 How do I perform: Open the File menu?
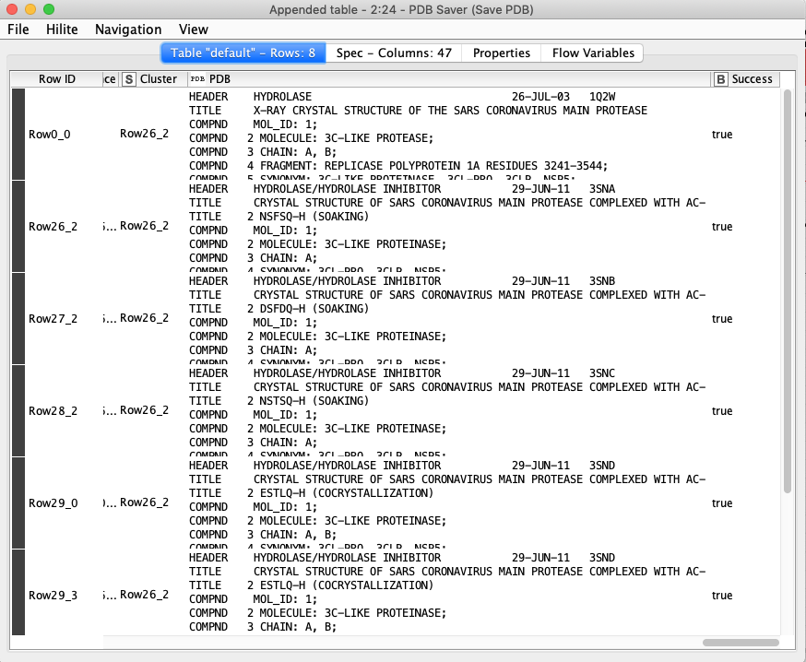tap(18, 30)
